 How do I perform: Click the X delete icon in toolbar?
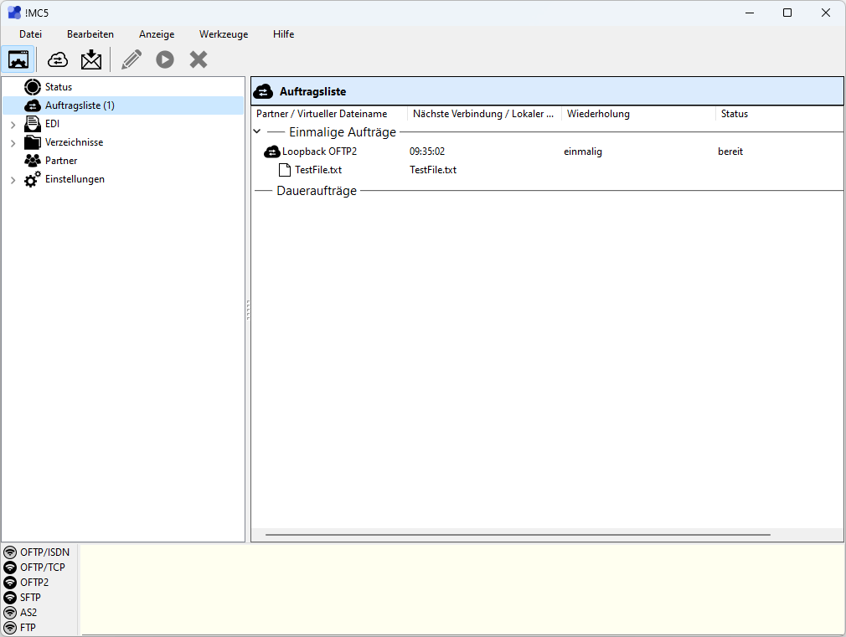click(199, 59)
